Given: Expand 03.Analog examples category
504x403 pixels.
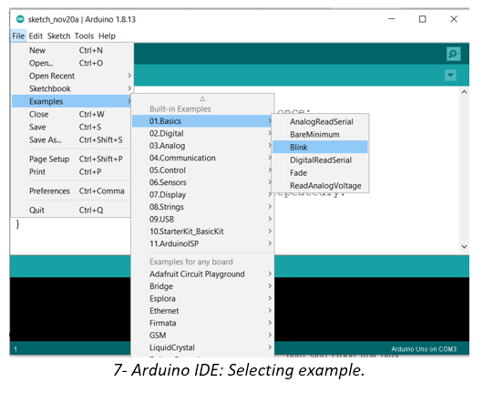Looking at the screenshot, I should 202,146.
